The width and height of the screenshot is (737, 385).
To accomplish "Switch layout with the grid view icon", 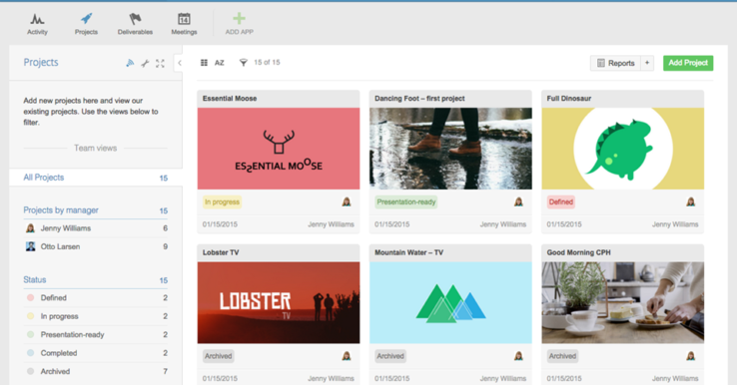I will click(x=204, y=63).
